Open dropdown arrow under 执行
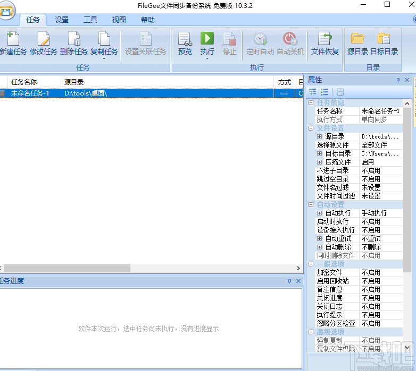The width and height of the screenshot is (416, 371). click(x=207, y=59)
